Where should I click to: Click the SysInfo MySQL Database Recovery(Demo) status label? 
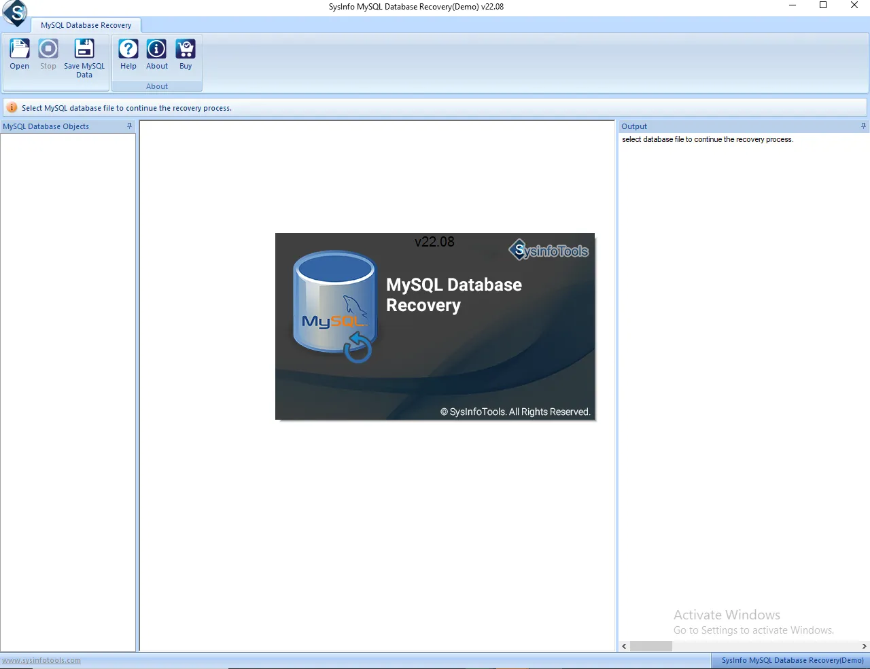[x=792, y=660]
